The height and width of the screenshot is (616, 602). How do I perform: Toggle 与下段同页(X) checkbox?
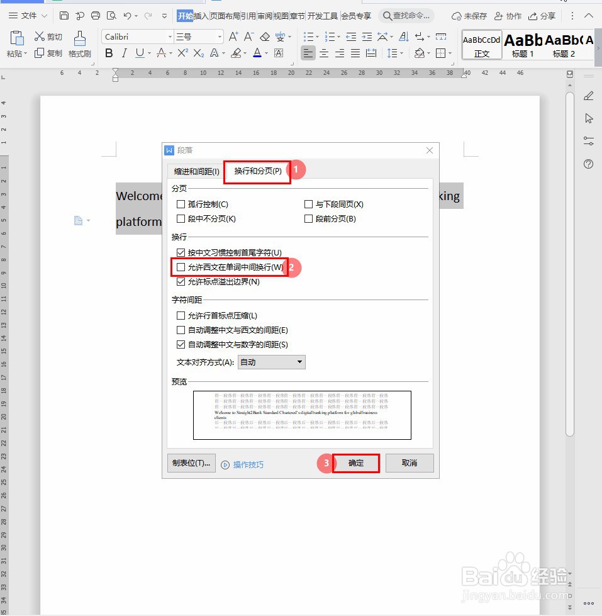[x=309, y=204]
